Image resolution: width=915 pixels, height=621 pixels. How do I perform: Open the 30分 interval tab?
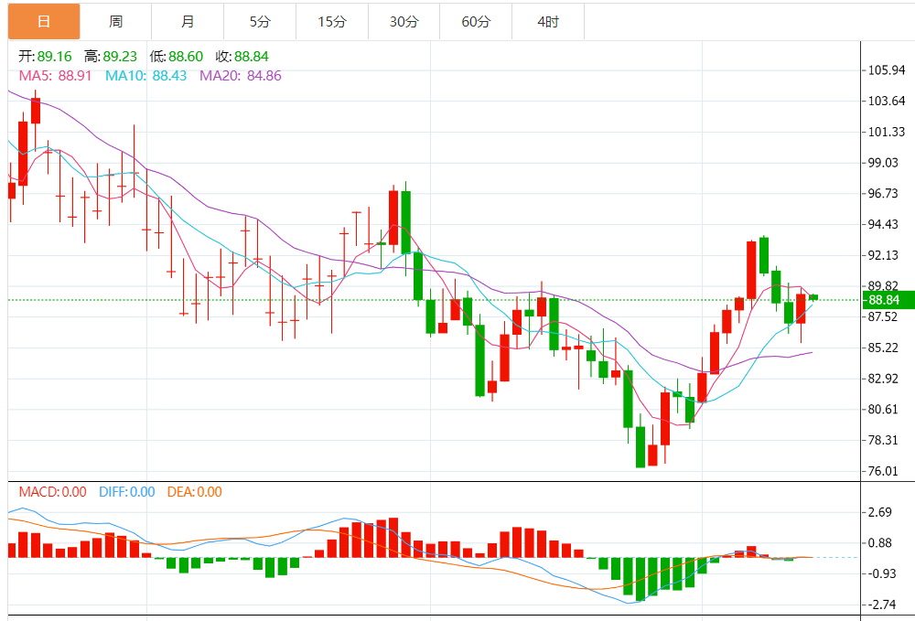click(x=404, y=22)
